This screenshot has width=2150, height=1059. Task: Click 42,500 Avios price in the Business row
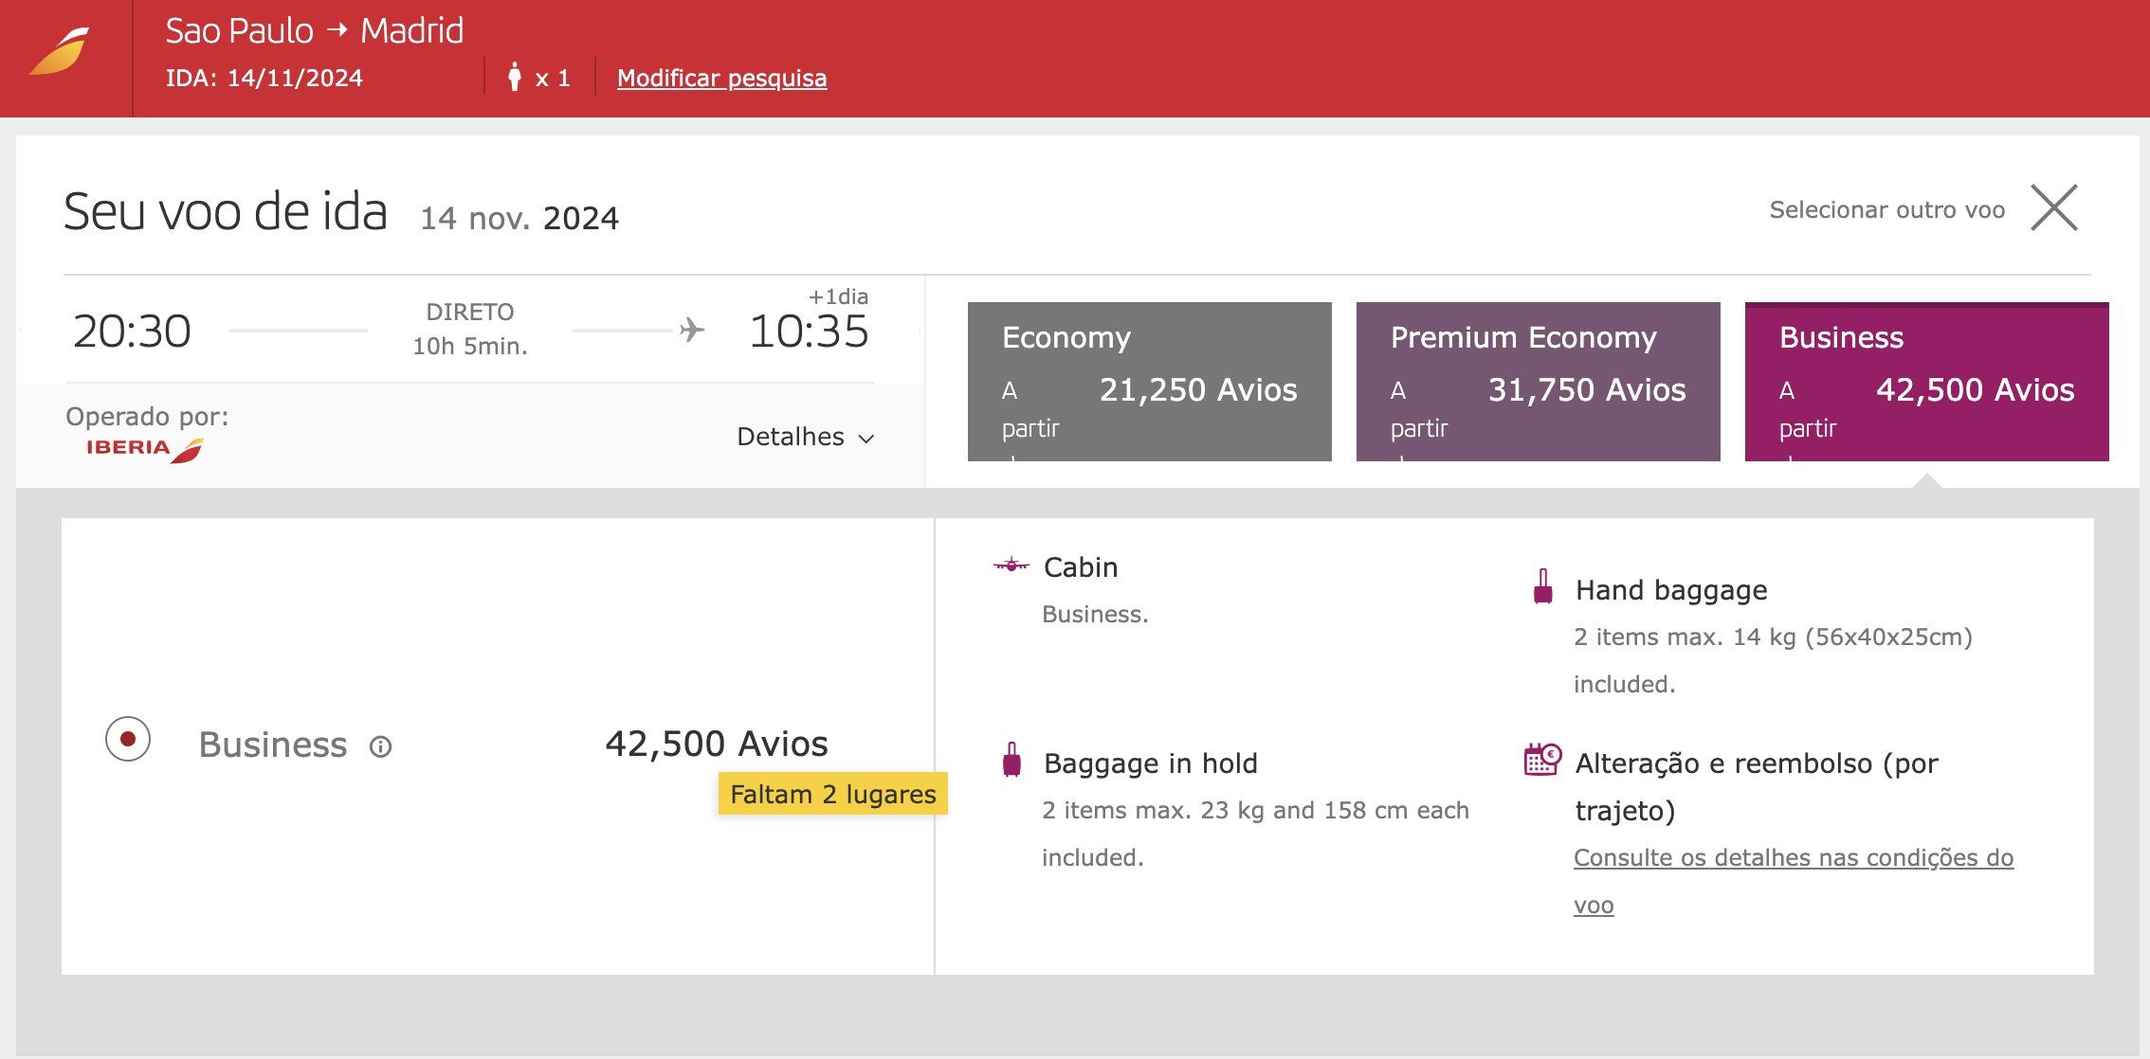(717, 745)
